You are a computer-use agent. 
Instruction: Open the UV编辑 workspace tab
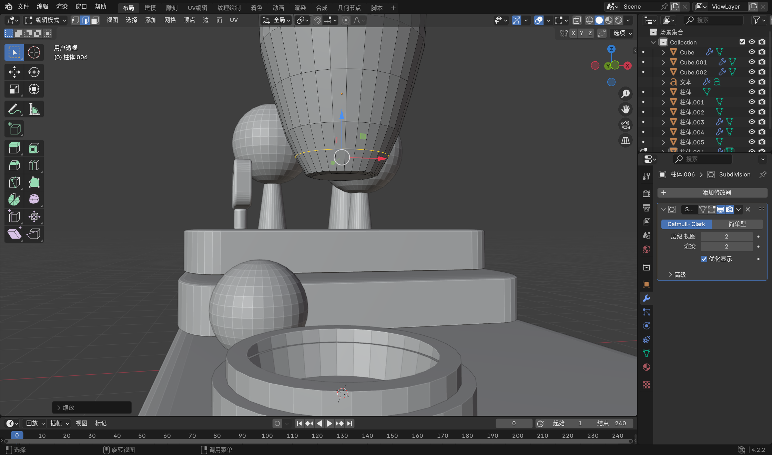click(x=197, y=8)
